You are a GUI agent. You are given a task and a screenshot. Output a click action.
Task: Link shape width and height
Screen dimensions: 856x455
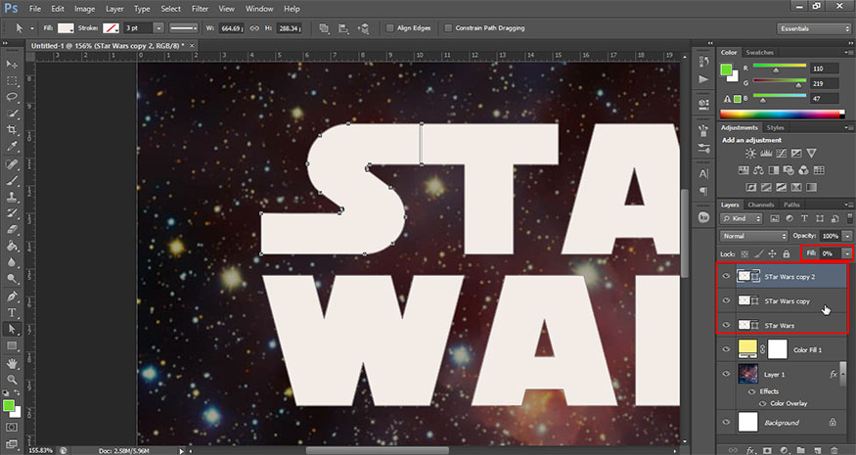(x=254, y=28)
